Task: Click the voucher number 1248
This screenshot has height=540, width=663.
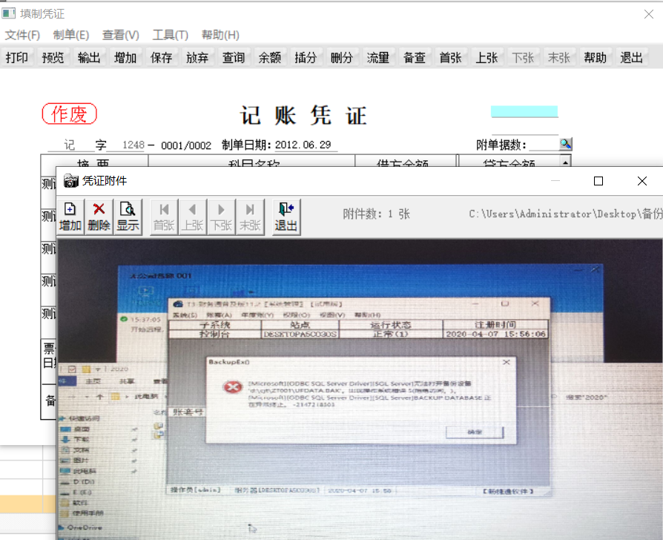Action: 133,145
